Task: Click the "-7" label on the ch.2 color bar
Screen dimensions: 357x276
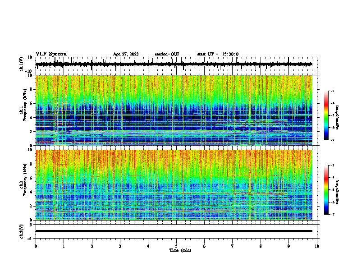Action: coord(333,214)
